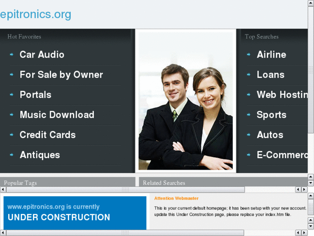Image resolution: width=314 pixels, height=236 pixels.
Task: Click the arrow bullet beside Car Audio
Action: [x=12, y=55]
